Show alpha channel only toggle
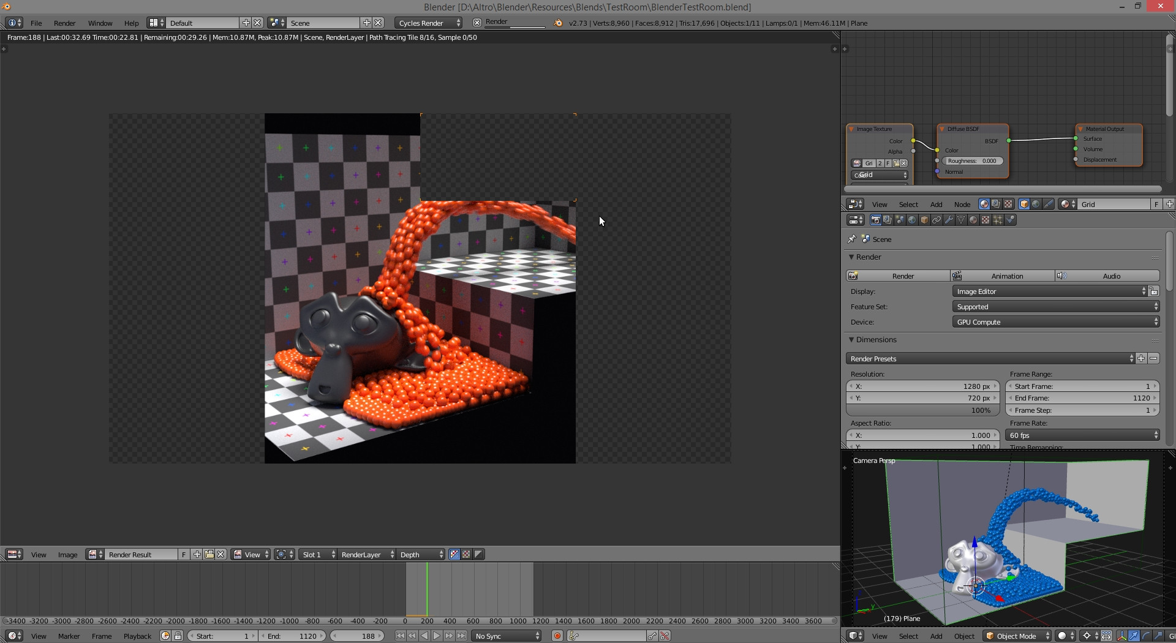1176x643 pixels. point(478,555)
